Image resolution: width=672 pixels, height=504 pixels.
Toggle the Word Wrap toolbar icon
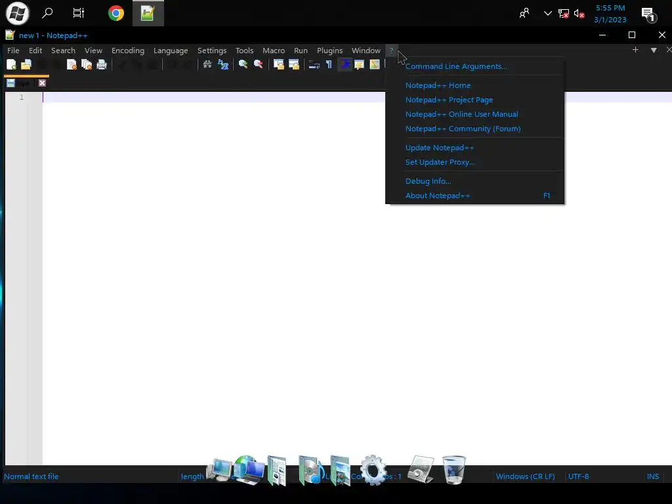point(314,65)
